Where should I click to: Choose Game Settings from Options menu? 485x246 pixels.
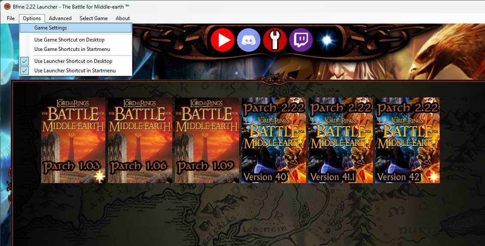(x=75, y=28)
